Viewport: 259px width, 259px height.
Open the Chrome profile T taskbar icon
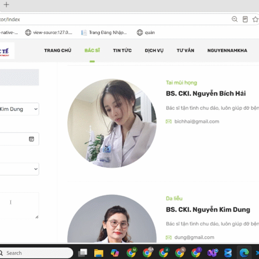tap(196, 252)
